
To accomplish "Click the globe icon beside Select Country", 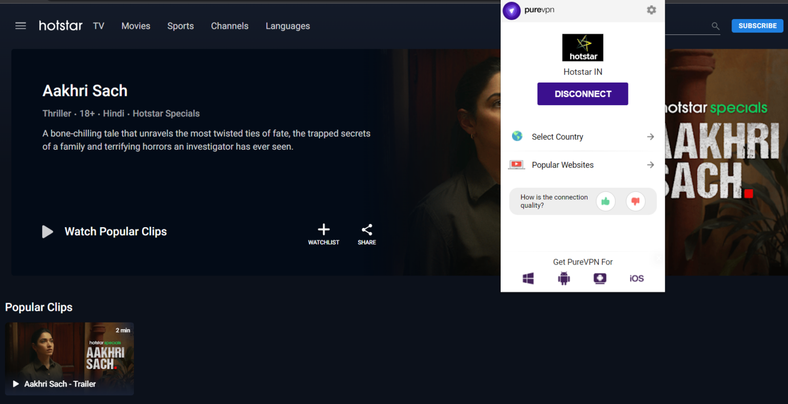I will click(517, 136).
